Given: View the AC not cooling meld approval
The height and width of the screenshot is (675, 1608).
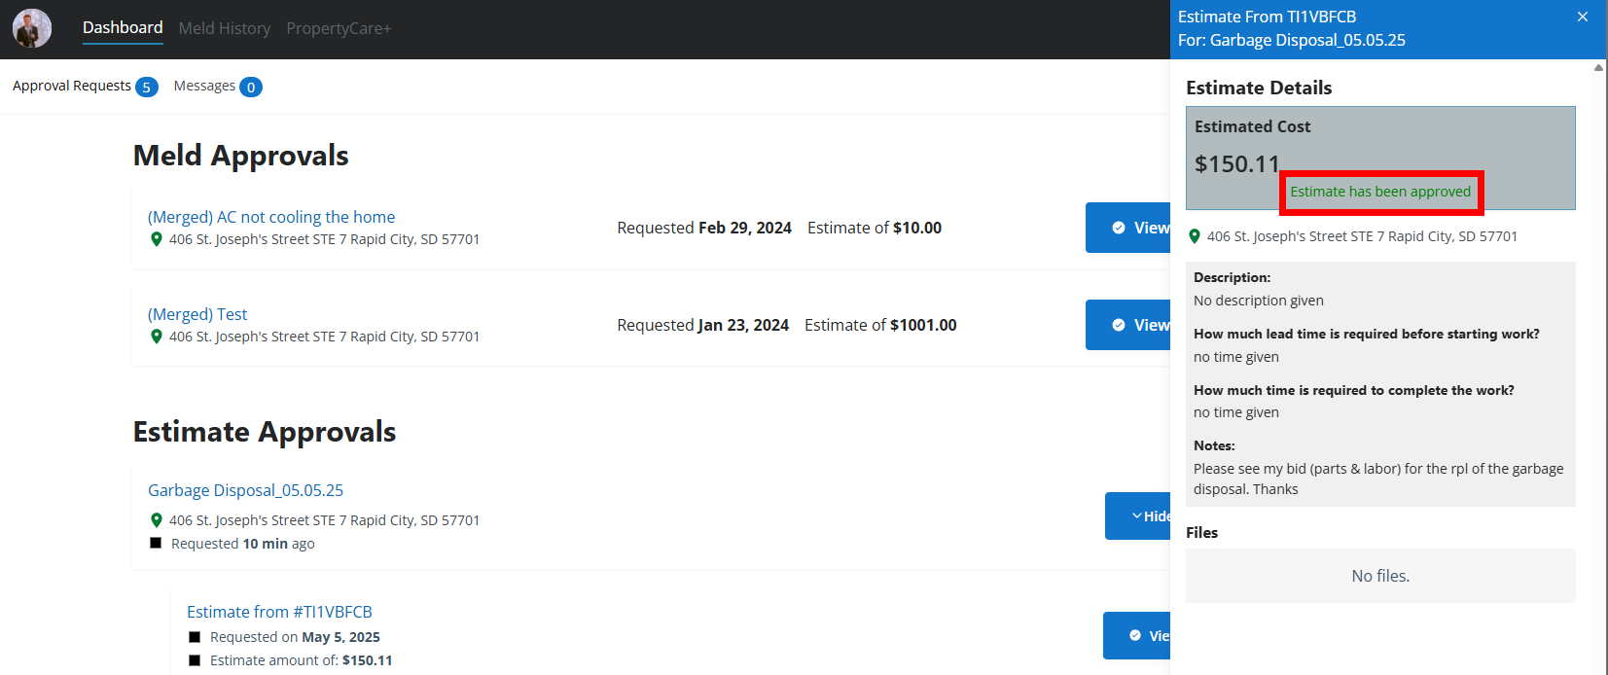Looking at the screenshot, I should 1128,228.
